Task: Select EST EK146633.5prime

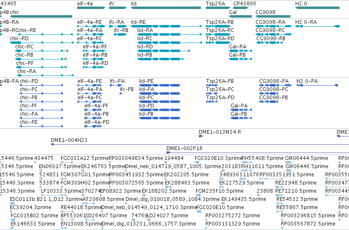Action: (x=12, y=228)
